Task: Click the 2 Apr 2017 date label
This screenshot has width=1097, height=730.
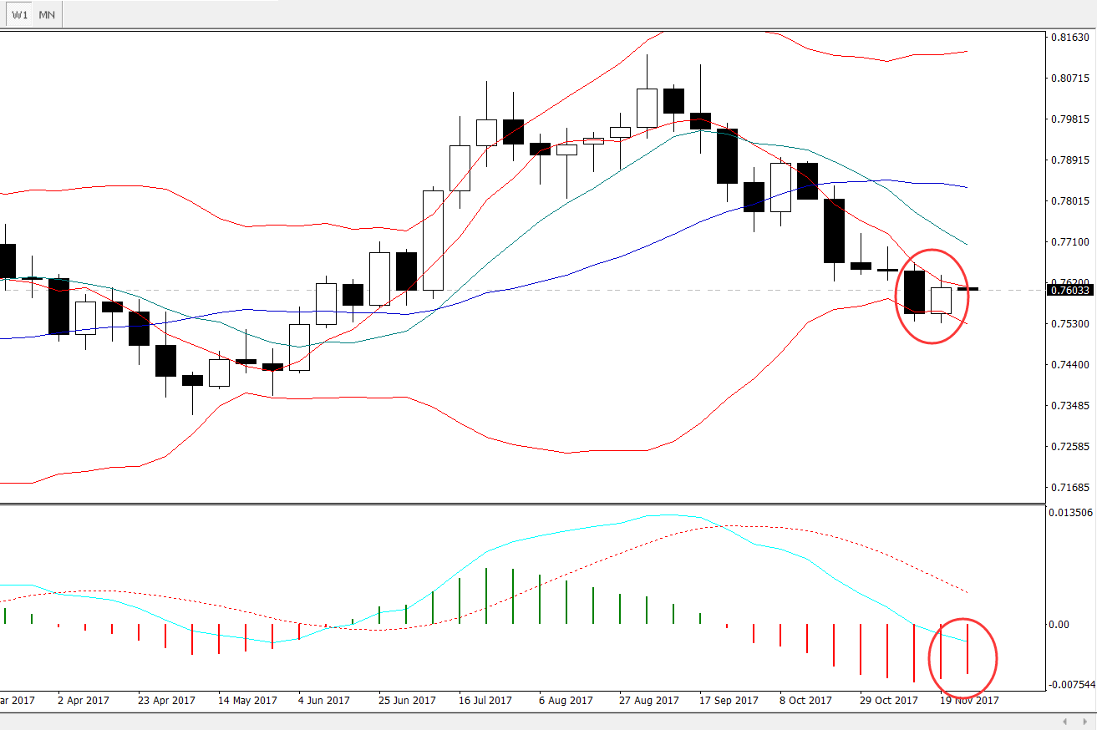Action: tap(83, 701)
